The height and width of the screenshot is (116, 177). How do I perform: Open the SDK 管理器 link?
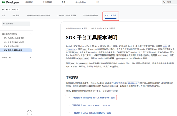[x=119, y=83]
